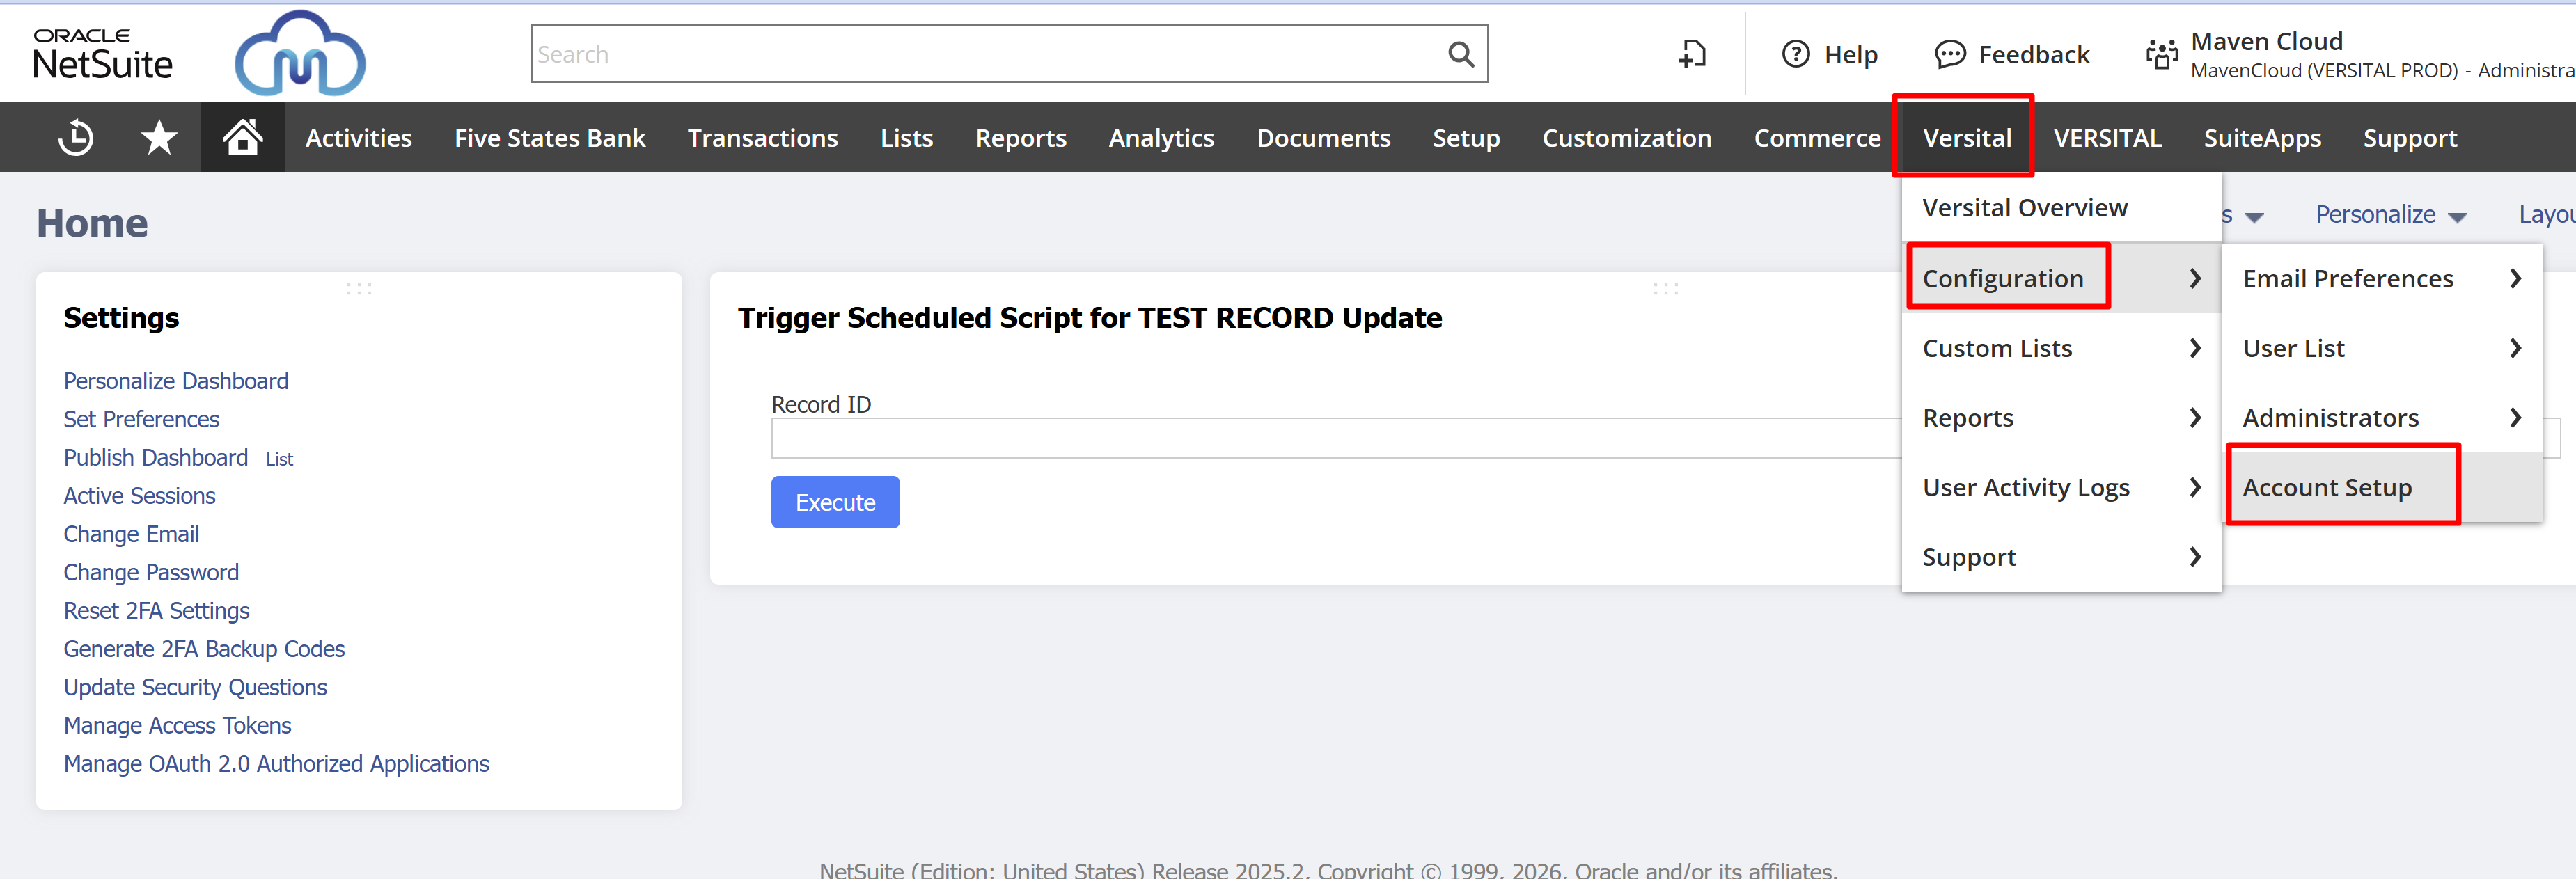
Task: Choose Versital Overview from the menu
Action: click(x=2024, y=208)
